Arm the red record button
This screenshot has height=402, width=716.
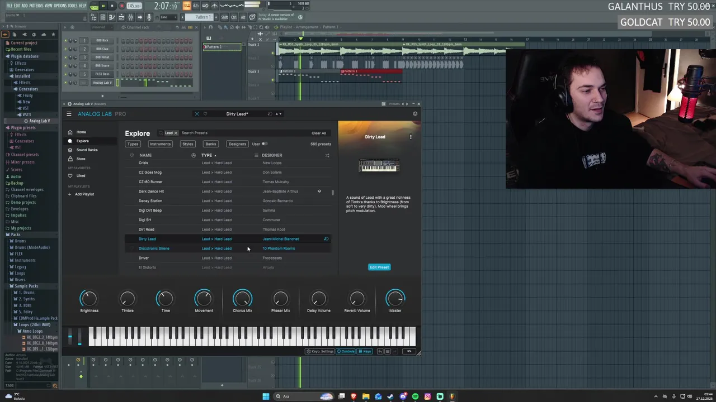[x=121, y=6]
